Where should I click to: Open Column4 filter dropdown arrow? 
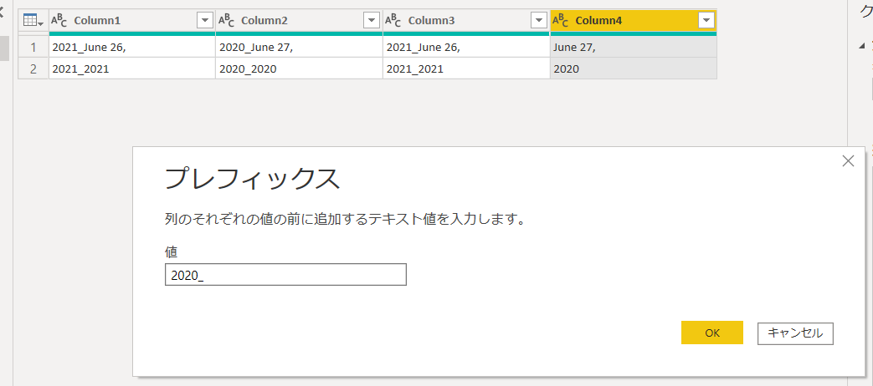point(706,21)
